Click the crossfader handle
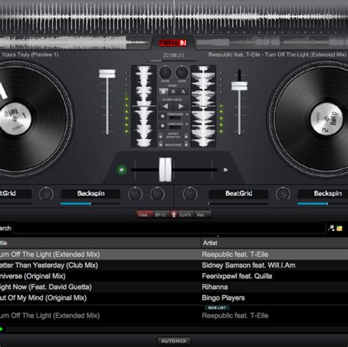This screenshot has height=347, width=348. [165, 169]
